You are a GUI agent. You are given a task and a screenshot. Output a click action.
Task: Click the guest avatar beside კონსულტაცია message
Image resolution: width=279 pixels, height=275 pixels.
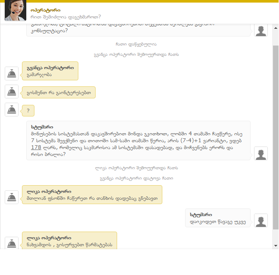pyautogui.click(x=261, y=31)
